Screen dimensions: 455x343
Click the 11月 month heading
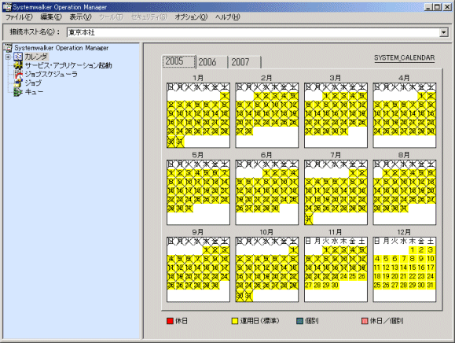tap(335, 232)
